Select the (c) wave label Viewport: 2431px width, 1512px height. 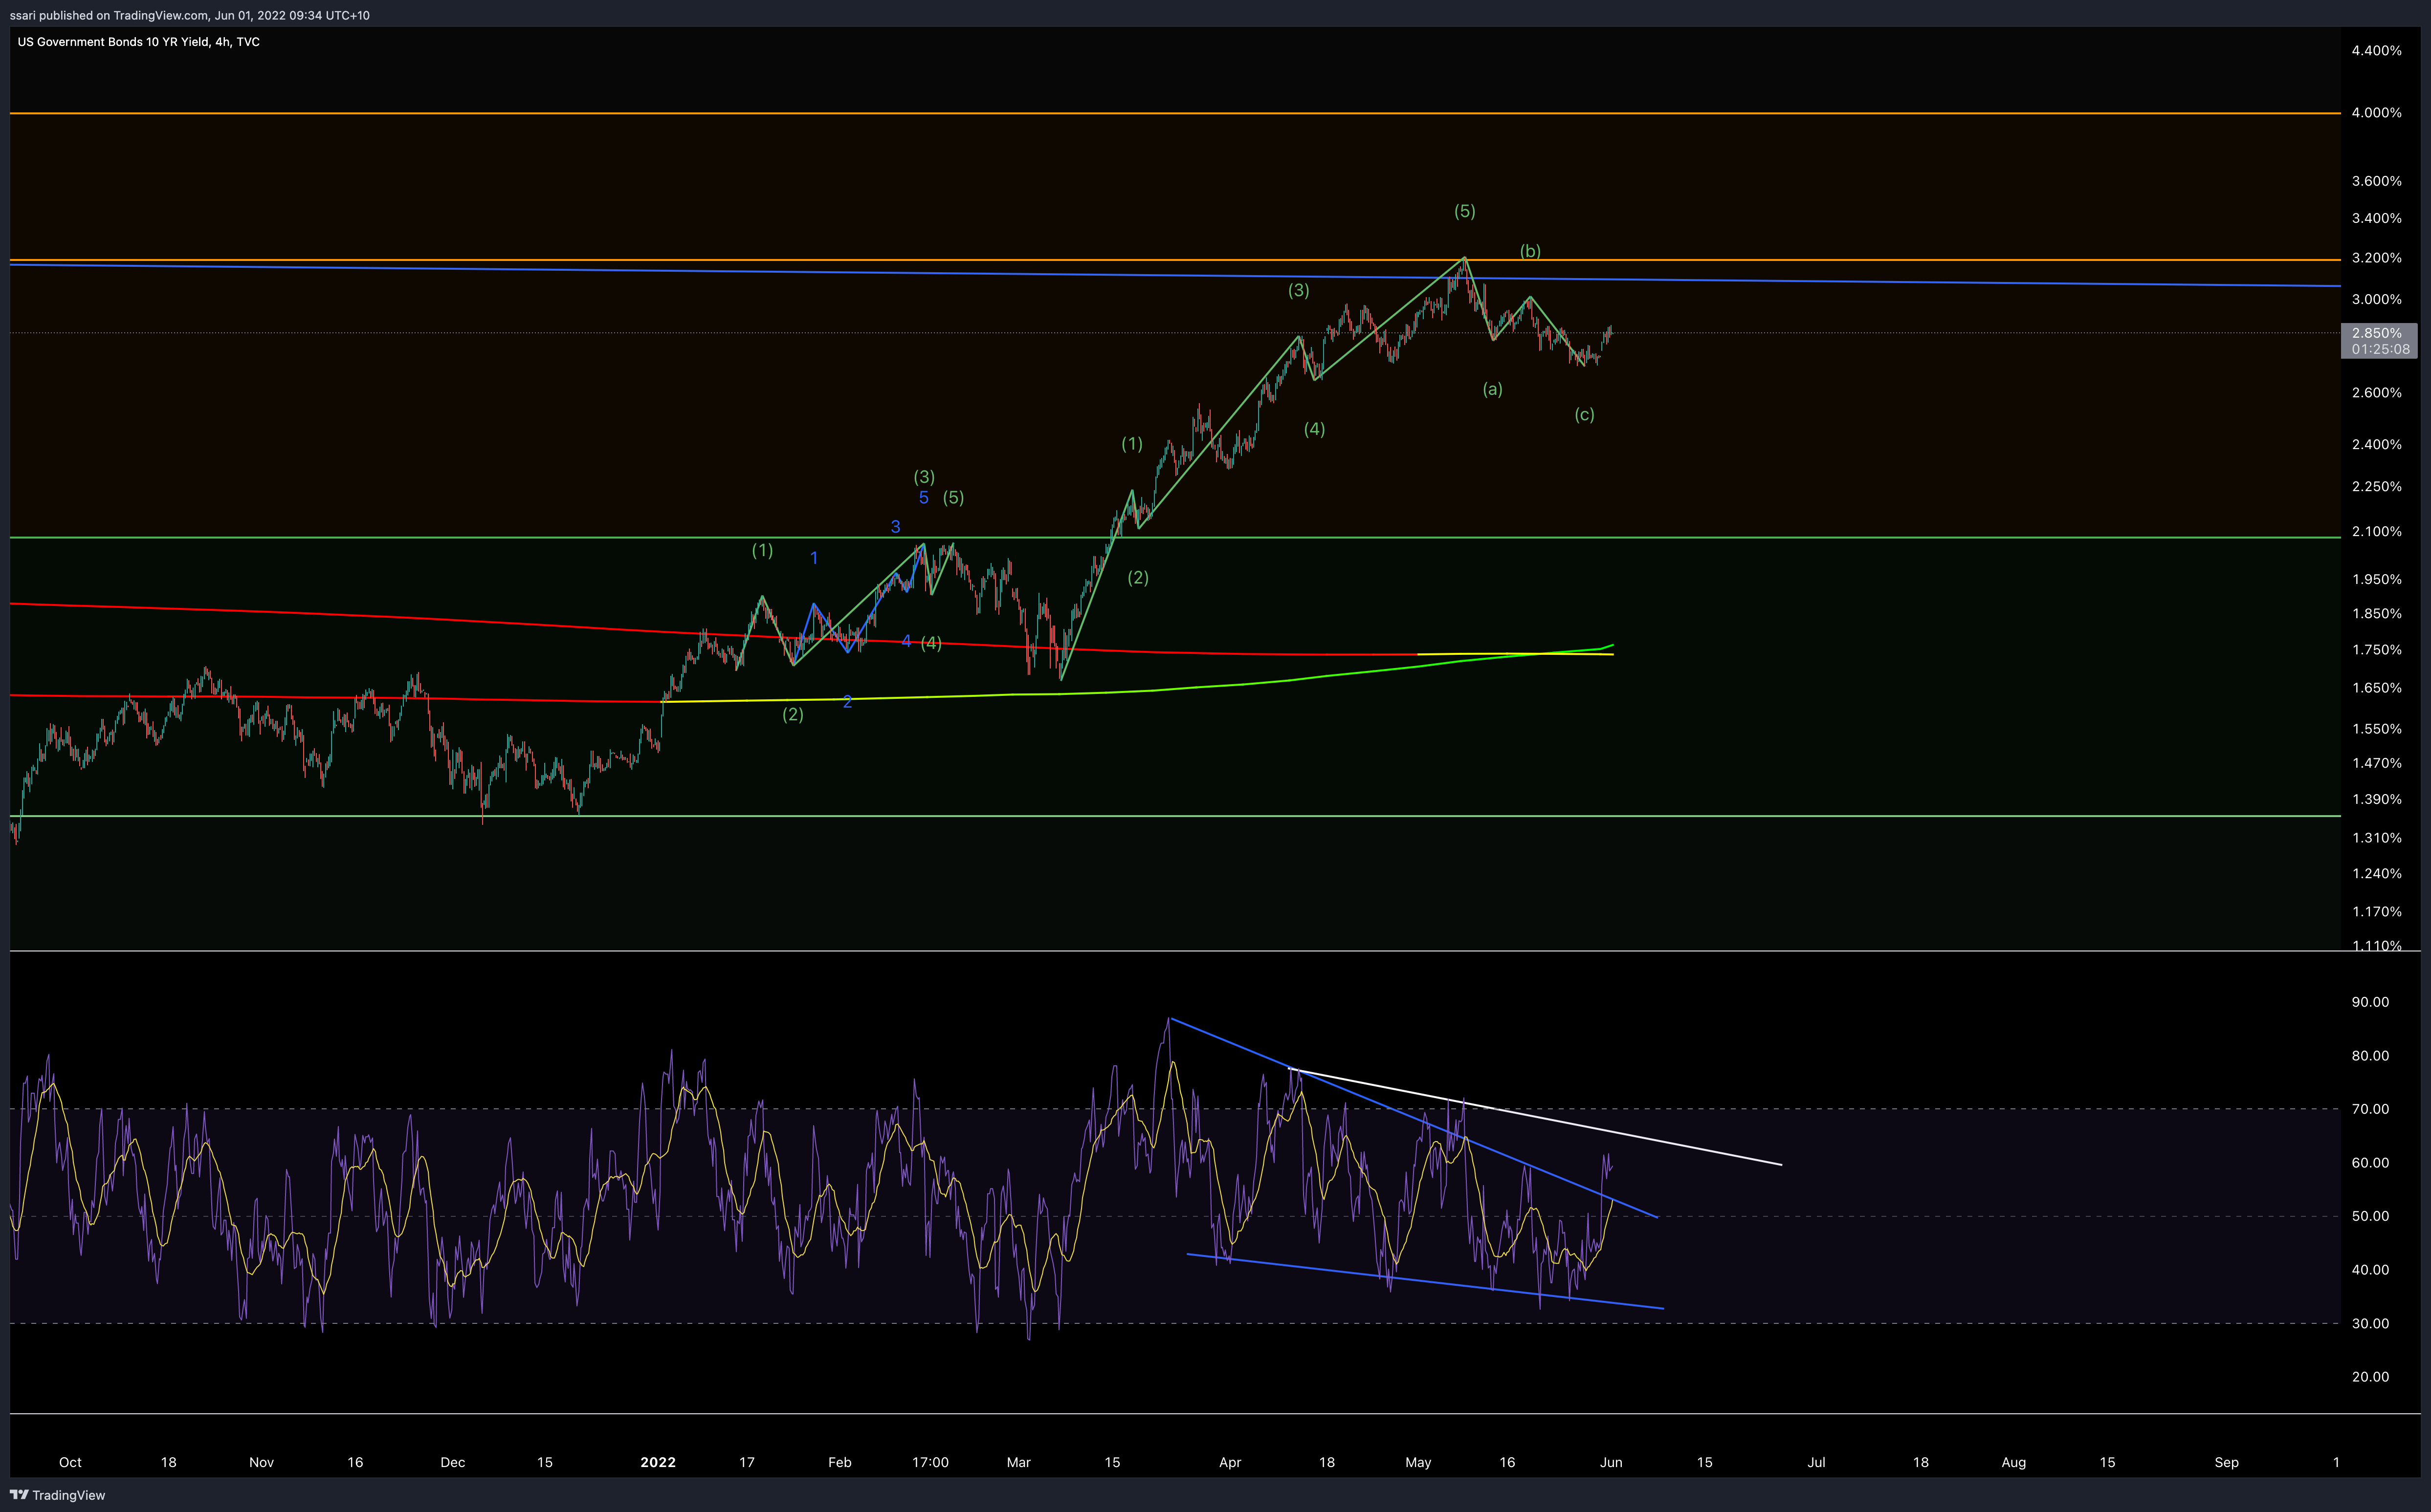tap(1584, 414)
